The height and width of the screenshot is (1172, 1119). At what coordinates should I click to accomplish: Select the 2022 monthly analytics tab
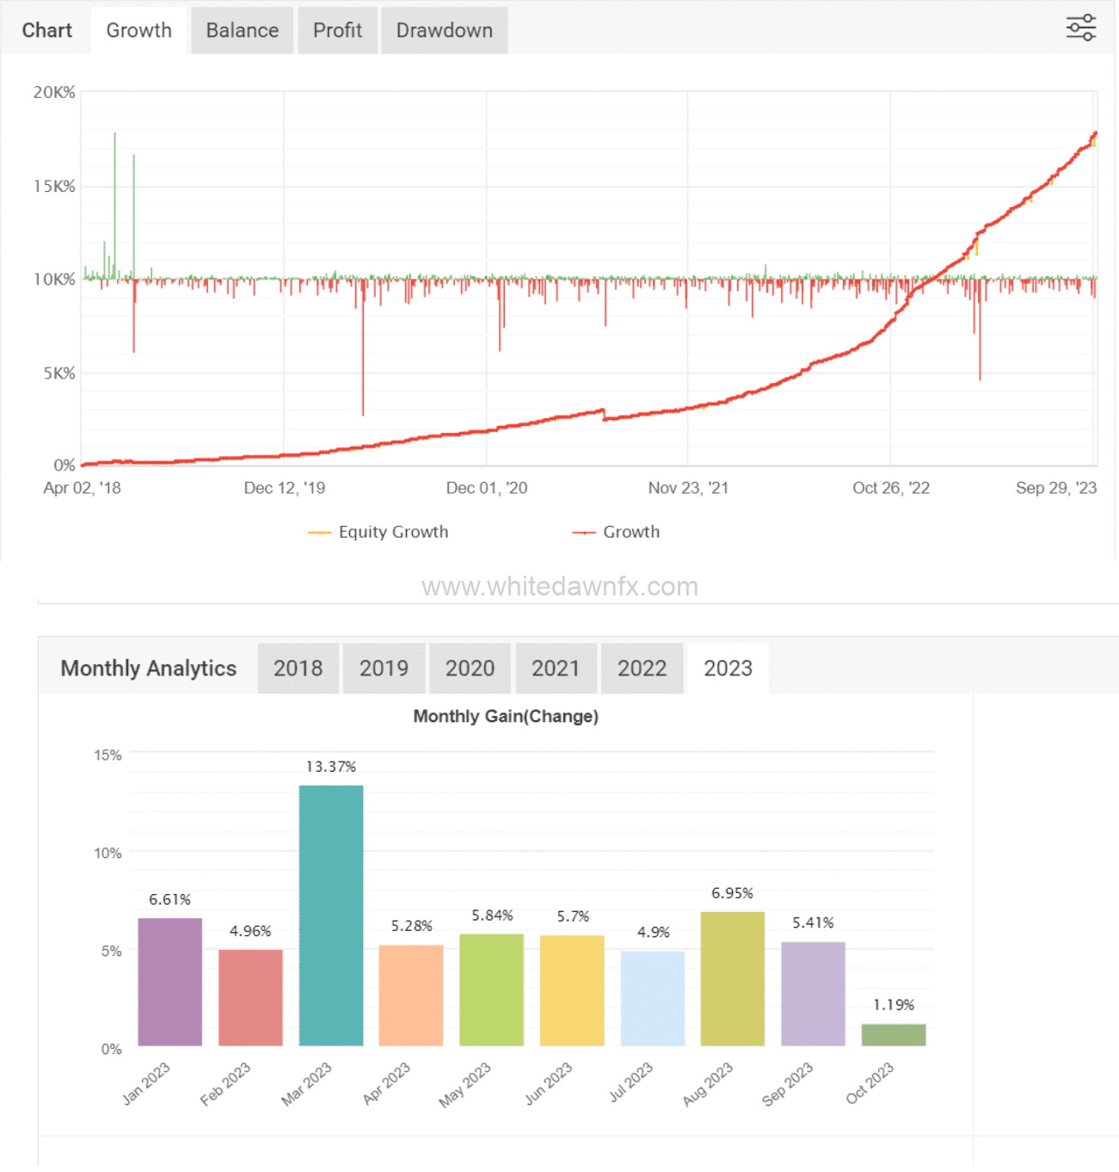(x=642, y=668)
